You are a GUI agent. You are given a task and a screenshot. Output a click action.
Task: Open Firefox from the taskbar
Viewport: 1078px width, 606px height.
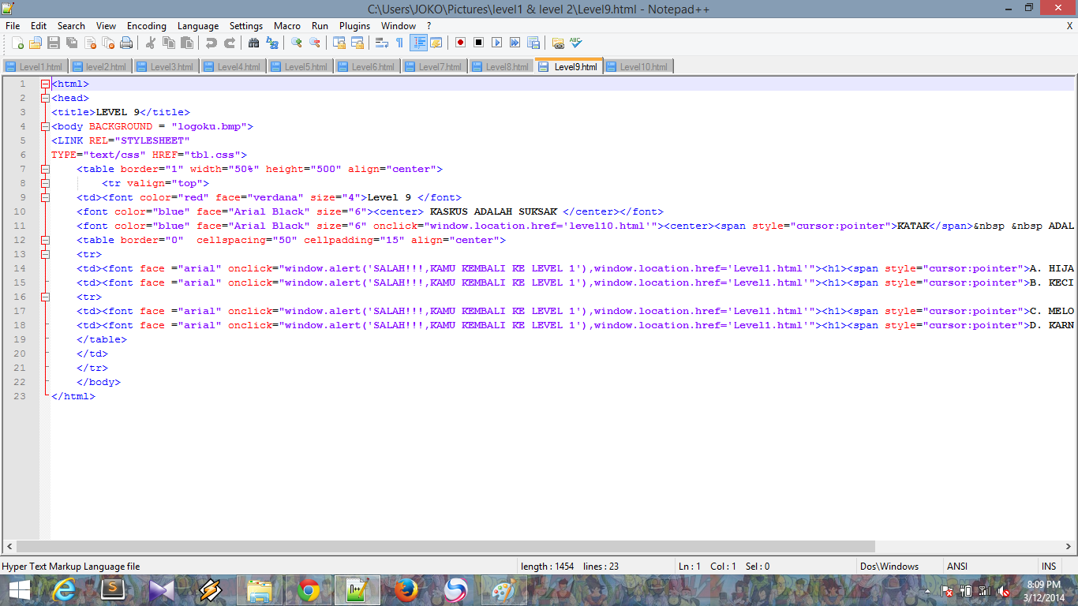406,589
